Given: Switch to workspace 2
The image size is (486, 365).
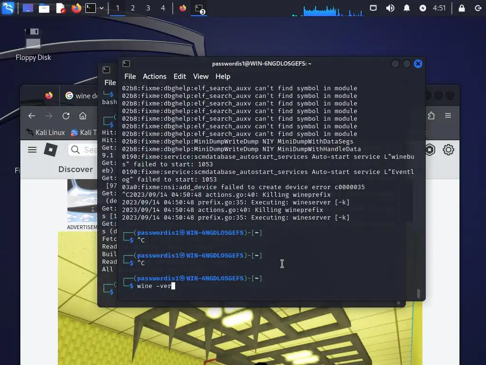Looking at the screenshot, I should [133, 8].
